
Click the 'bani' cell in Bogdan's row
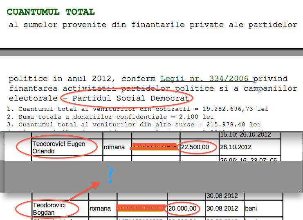pos(251,209)
